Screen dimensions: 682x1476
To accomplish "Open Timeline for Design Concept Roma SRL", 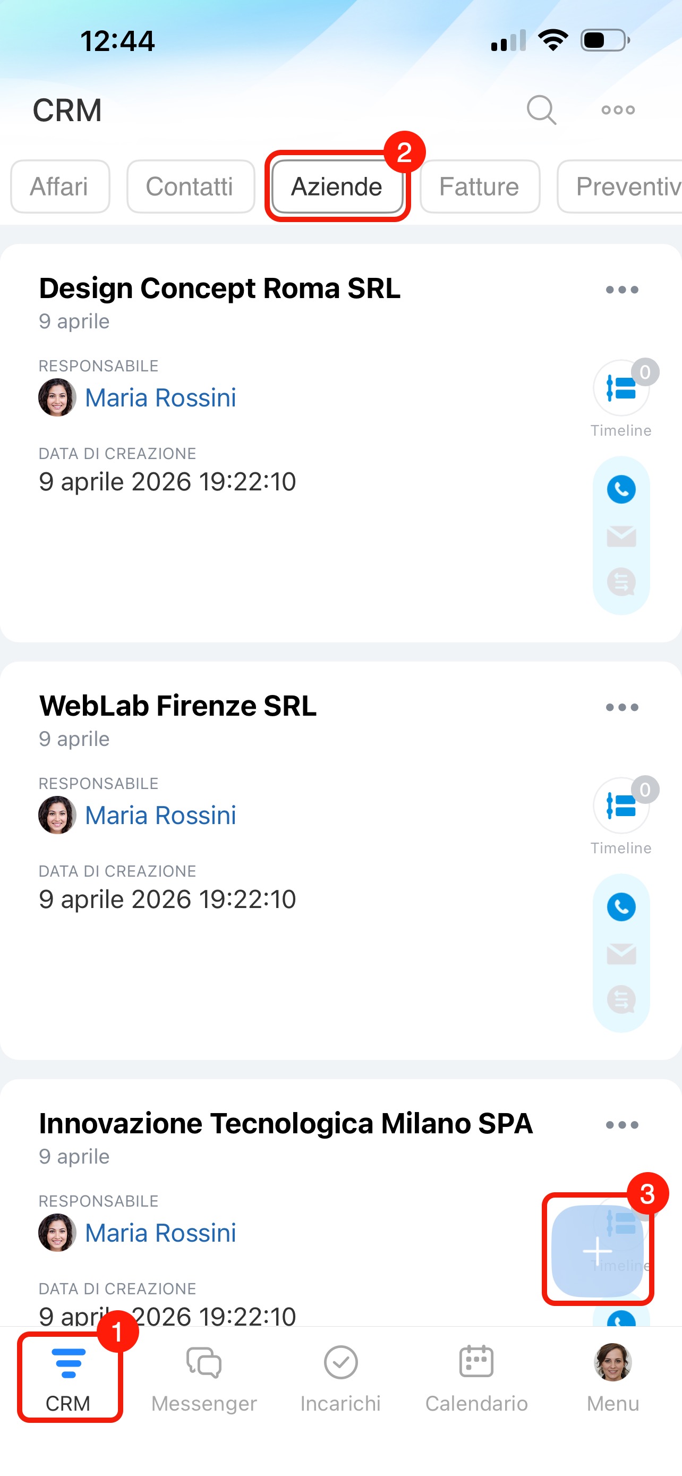I will (x=621, y=389).
